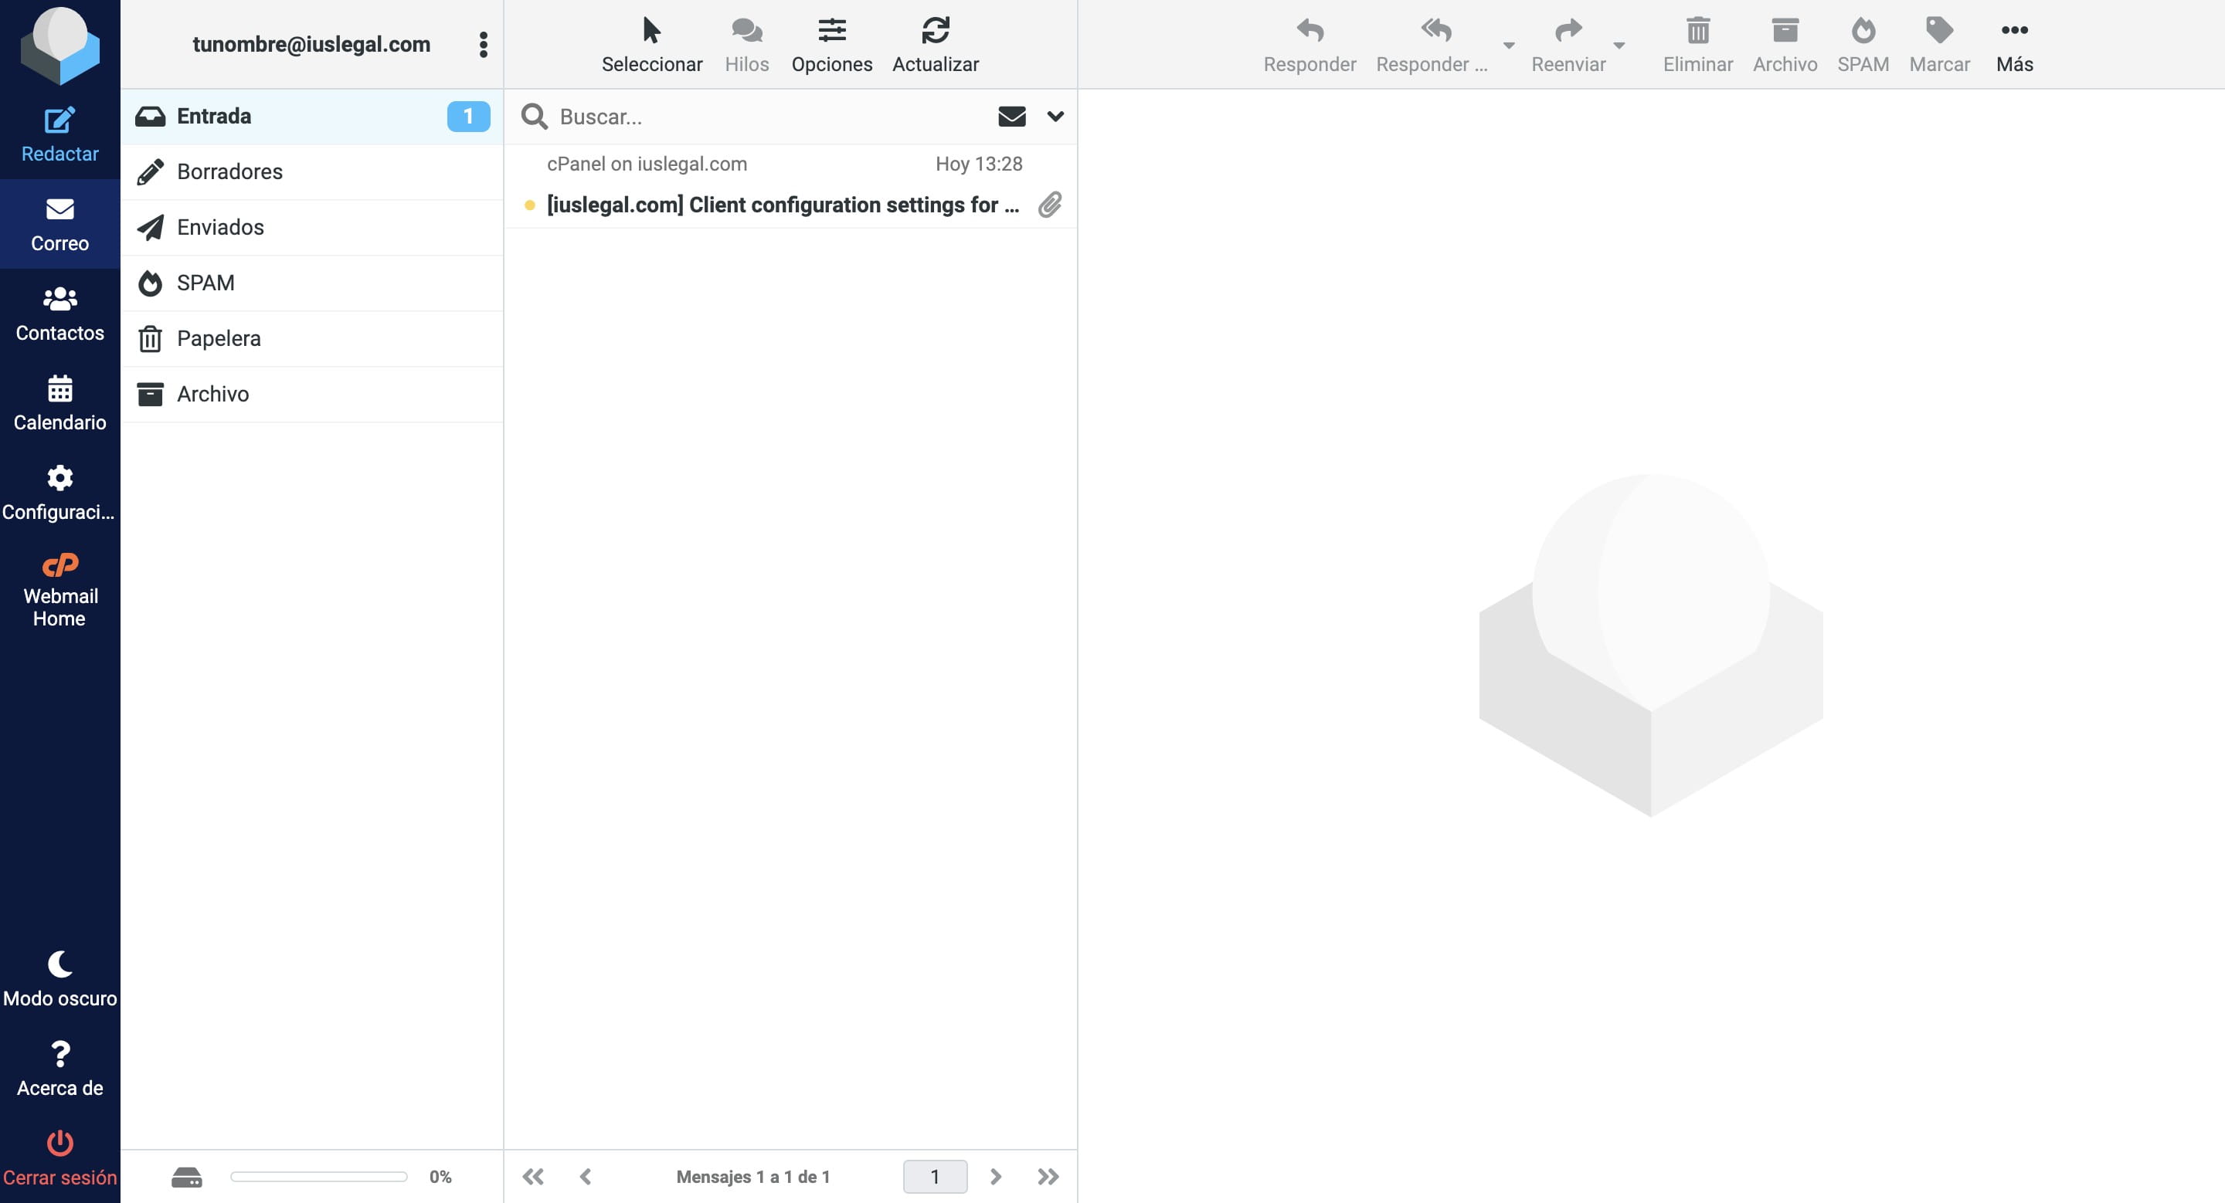Click the storage quota progress bar
This screenshot has height=1203, width=2225.
[318, 1176]
